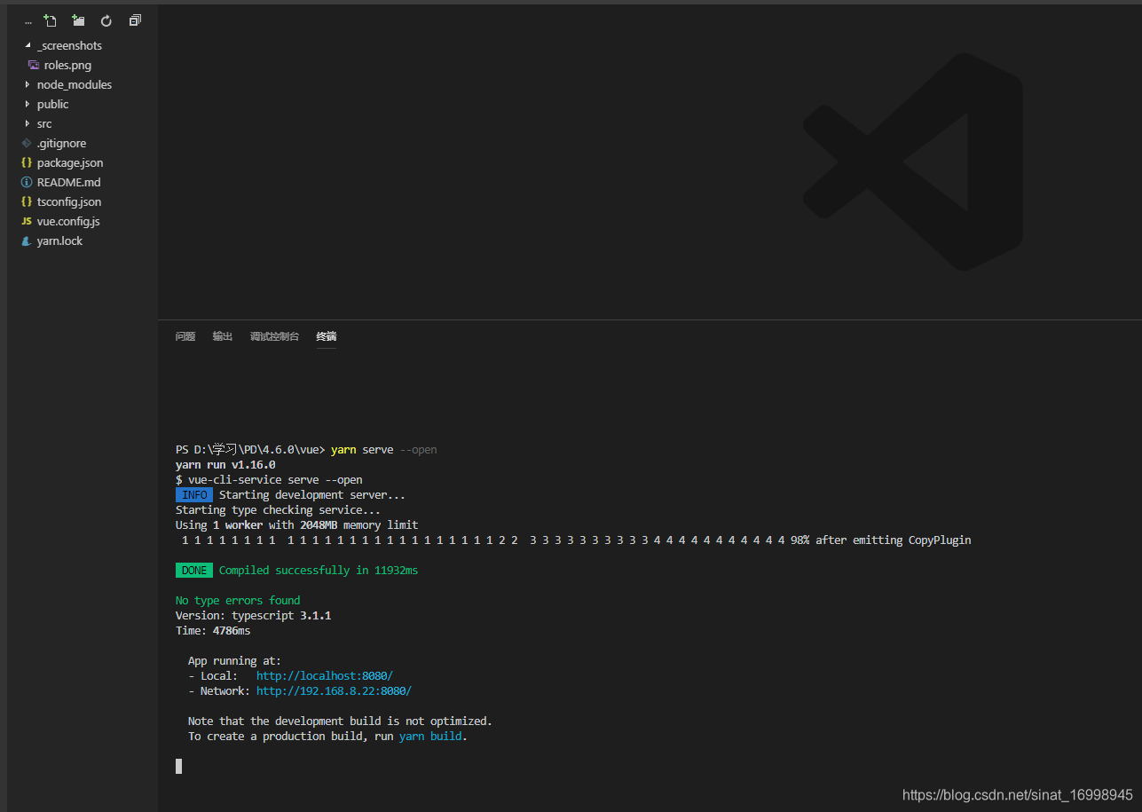The width and height of the screenshot is (1142, 812).
Task: Click the 'yarn run v1.16.0' line
Action: (x=225, y=465)
